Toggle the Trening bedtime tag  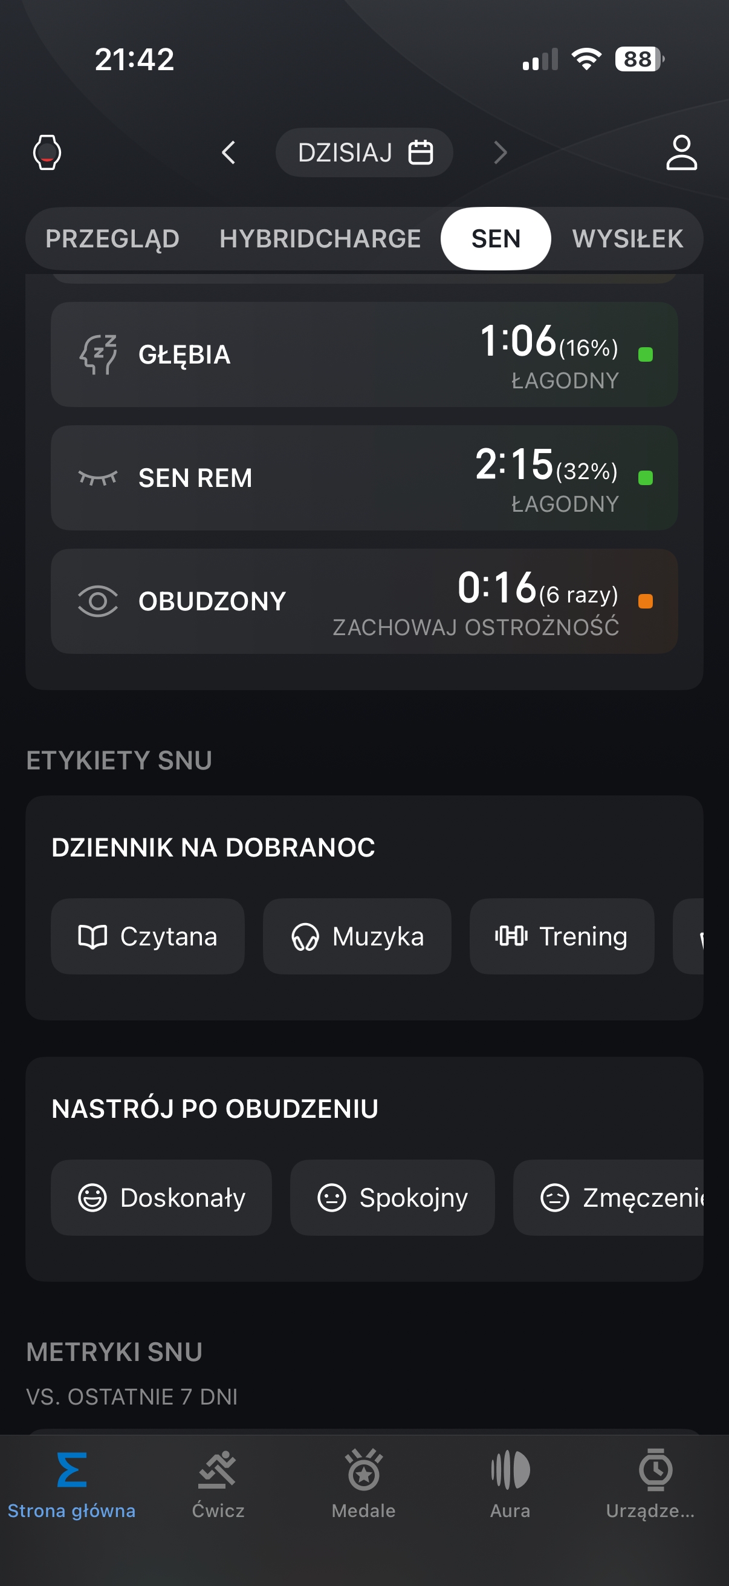[562, 936]
